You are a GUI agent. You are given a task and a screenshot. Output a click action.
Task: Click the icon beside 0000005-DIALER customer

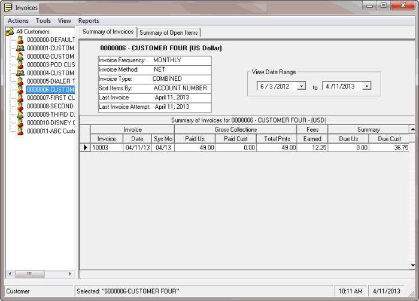point(20,81)
